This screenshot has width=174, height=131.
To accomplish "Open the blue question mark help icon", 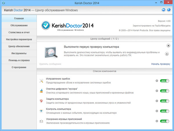I will (169, 10).
